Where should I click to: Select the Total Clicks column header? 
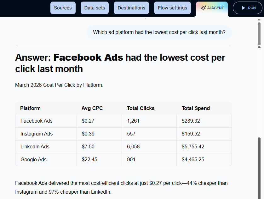[141, 108]
